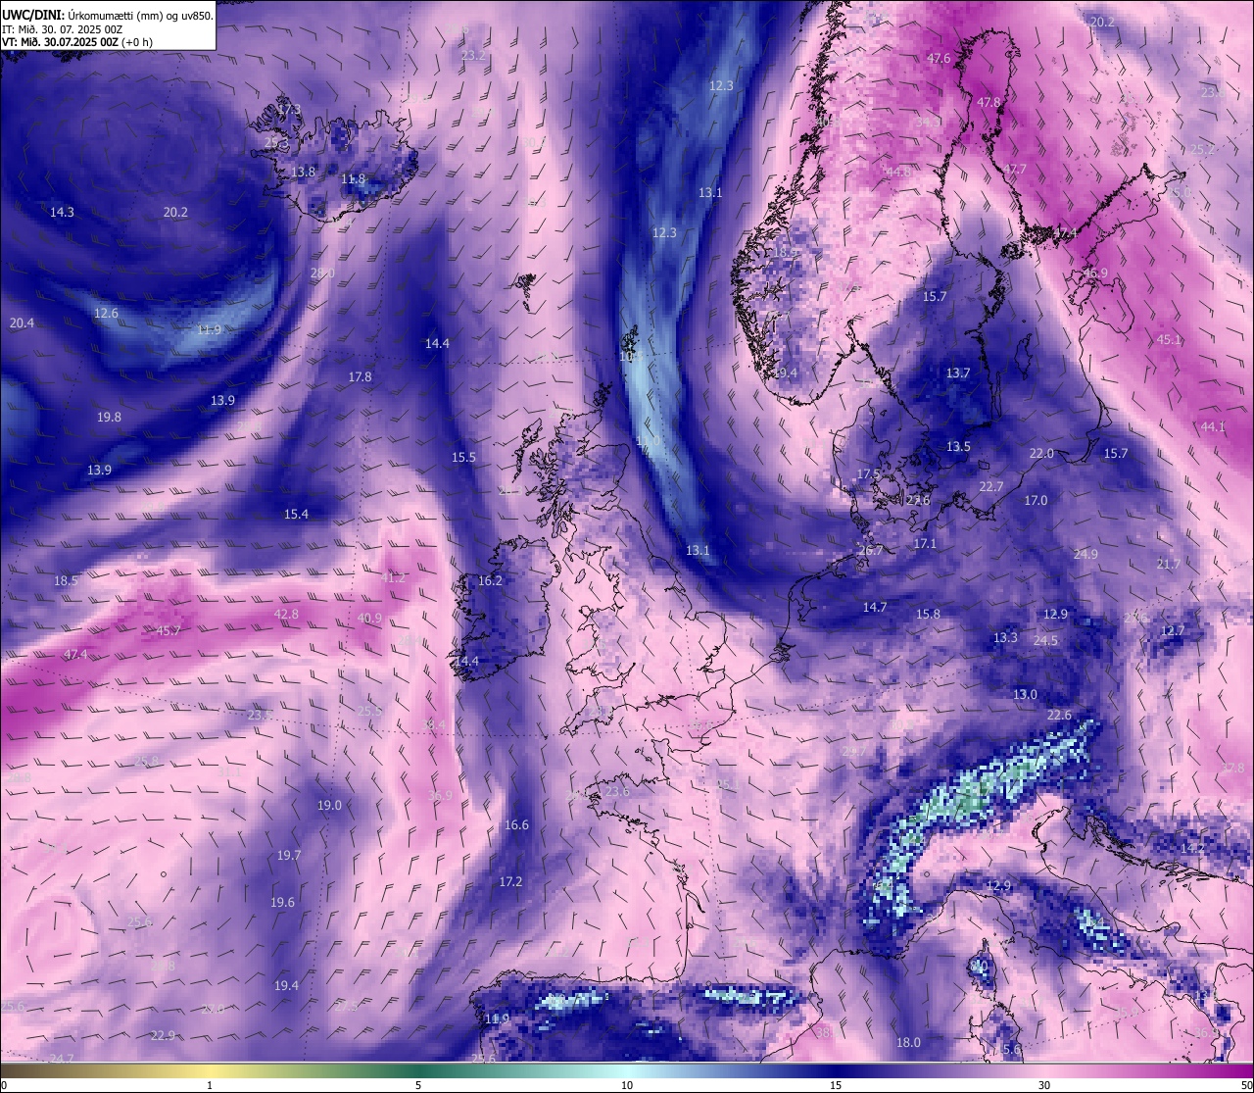Select the 20.4 value at the left edge
Screen dimensions: 1254x1093
(x=22, y=323)
